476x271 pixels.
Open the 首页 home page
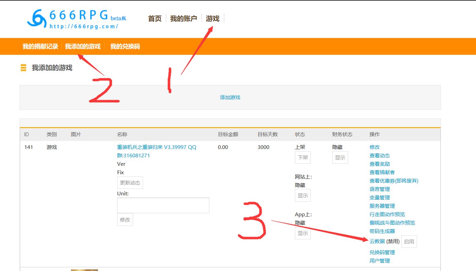[x=155, y=19]
